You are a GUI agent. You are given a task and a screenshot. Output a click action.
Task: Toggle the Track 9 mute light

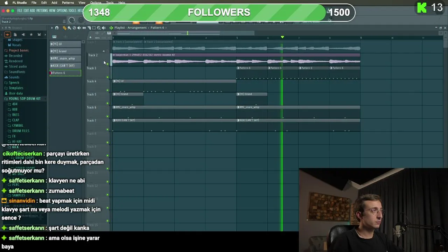pos(107,155)
